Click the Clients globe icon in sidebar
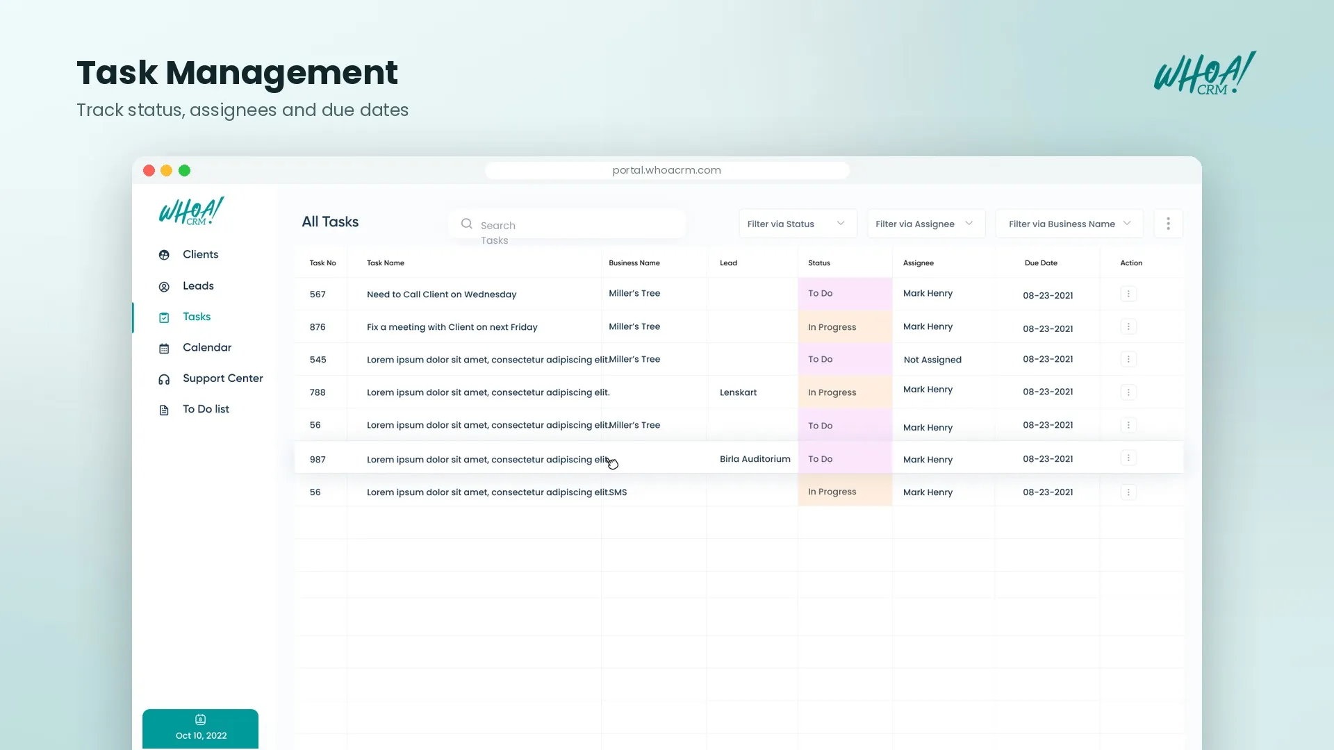The width and height of the screenshot is (1334, 750). pyautogui.click(x=164, y=255)
